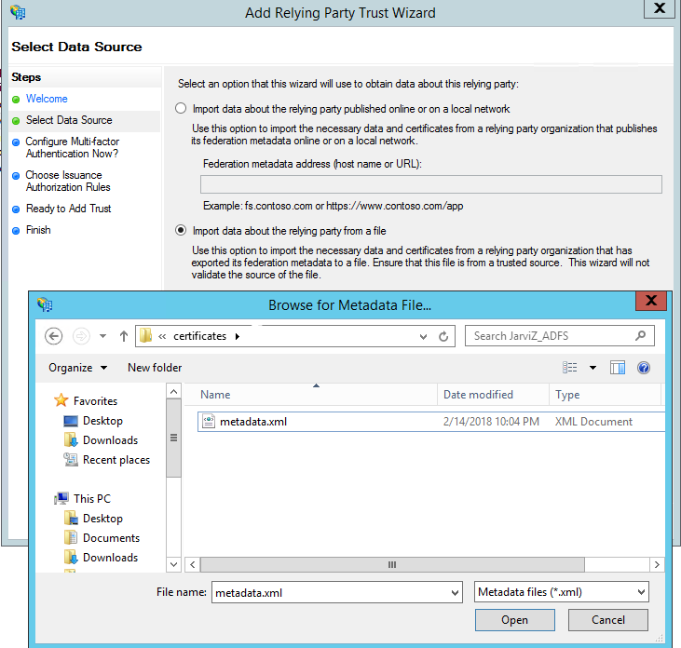Click the Finish step in wizard
The height and width of the screenshot is (648, 681).
38,230
